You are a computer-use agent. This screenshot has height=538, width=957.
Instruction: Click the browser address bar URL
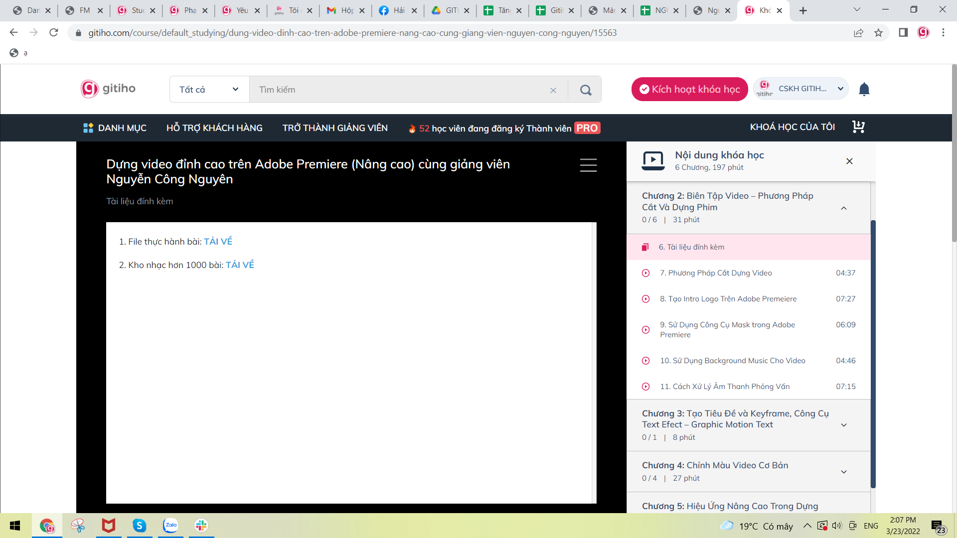[352, 33]
